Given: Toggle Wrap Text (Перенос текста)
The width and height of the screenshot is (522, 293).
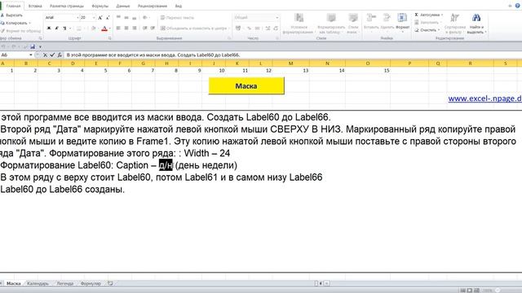Looking at the screenshot, I should [x=177, y=18].
